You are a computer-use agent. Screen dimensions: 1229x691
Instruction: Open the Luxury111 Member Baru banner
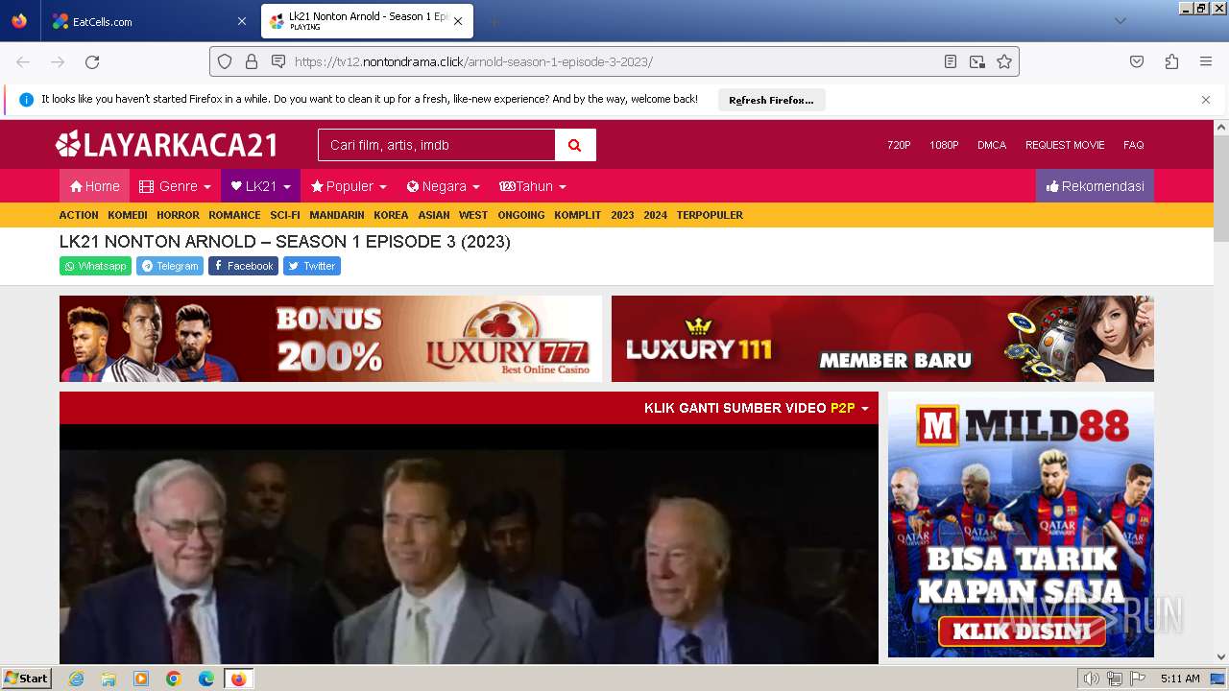tap(882, 339)
